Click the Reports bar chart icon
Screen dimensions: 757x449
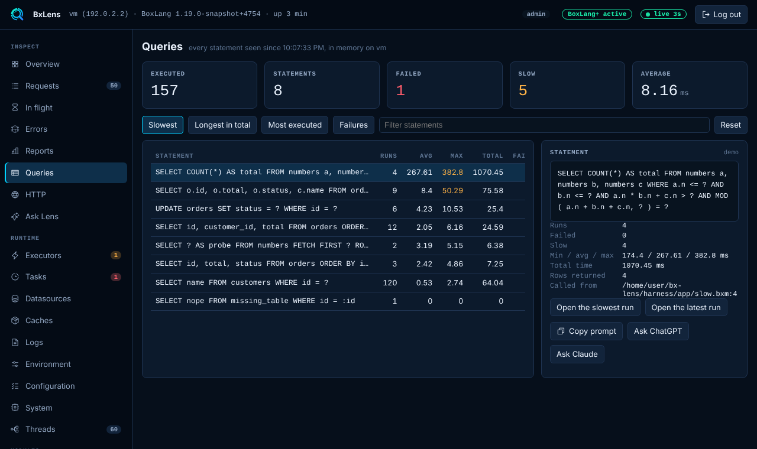click(15, 151)
